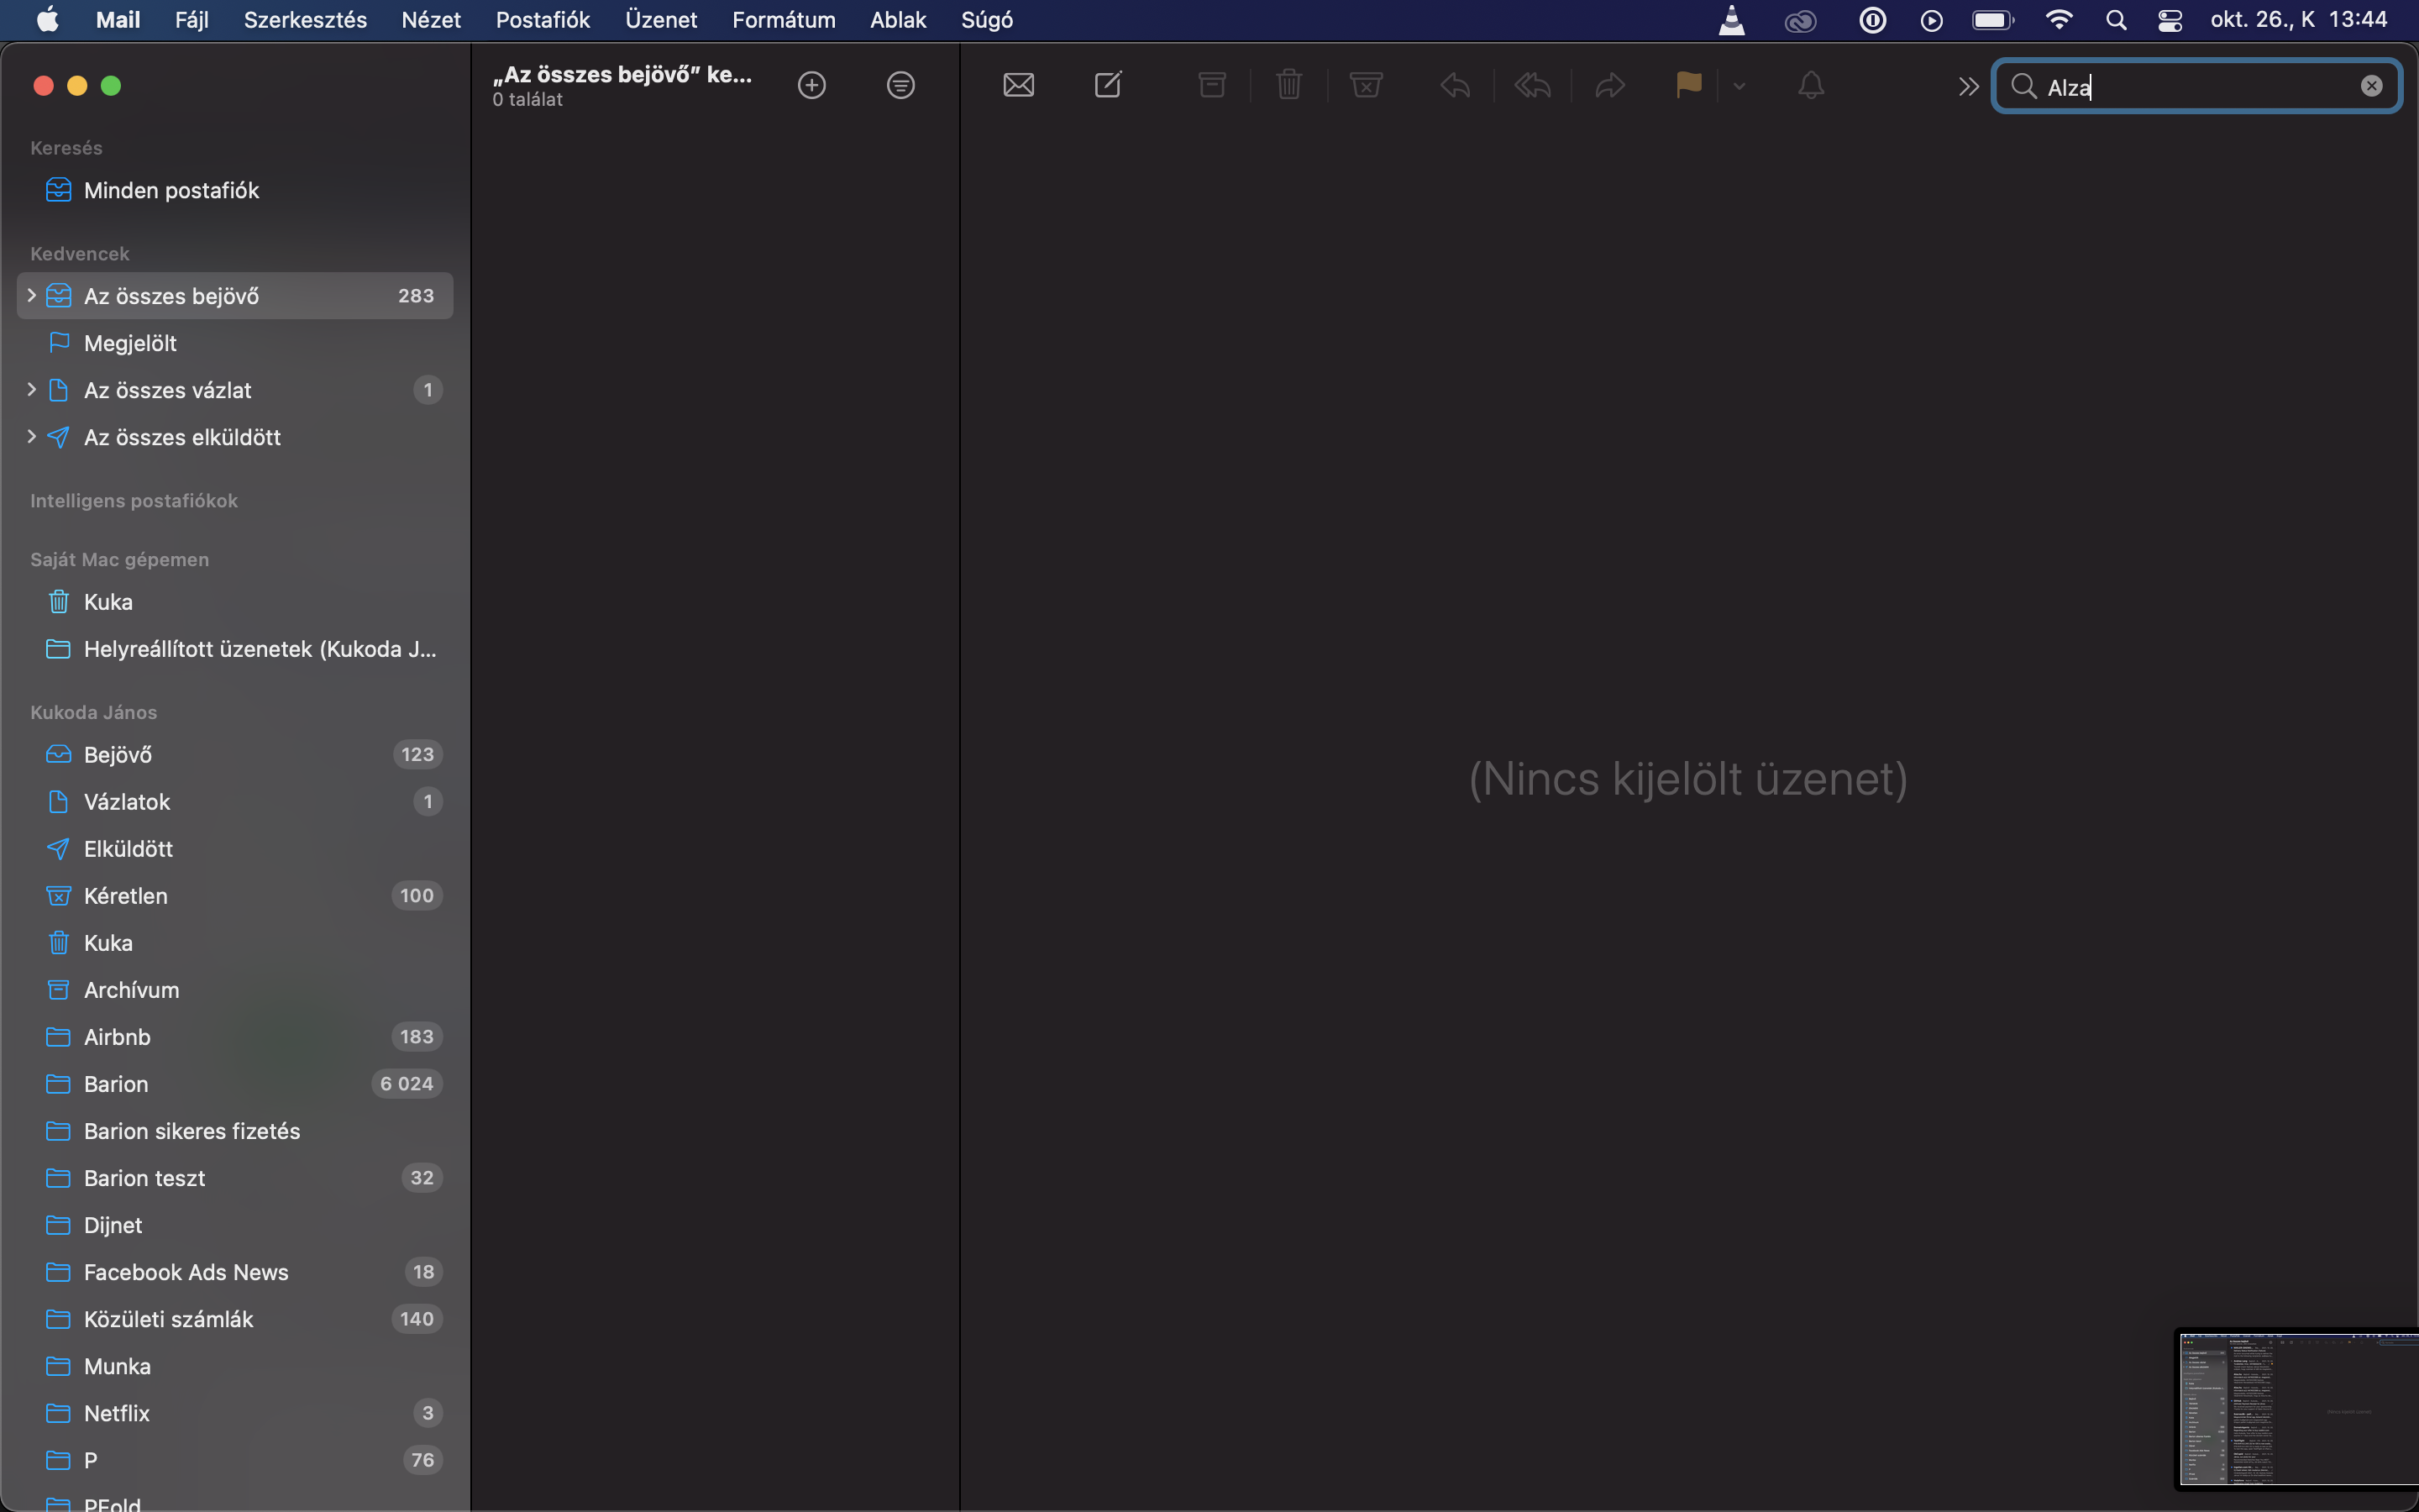
Task: Click the archive message icon
Action: point(1209,84)
